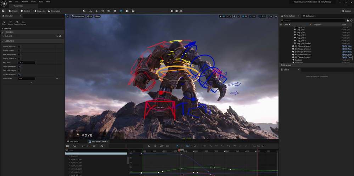Switch to Animation mode running-figure icon

click(121, 11)
